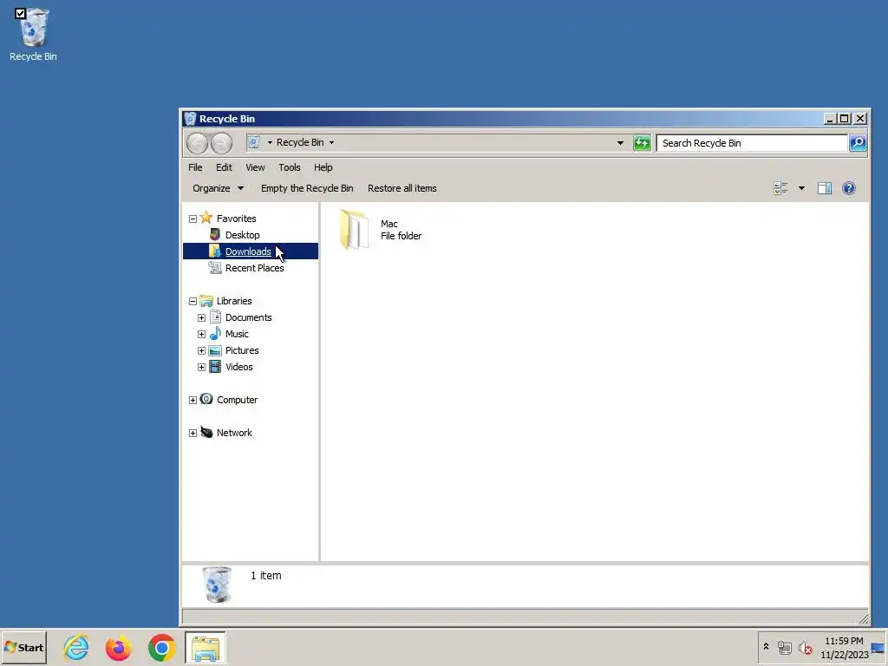Select the Mac folder icon

(x=355, y=229)
